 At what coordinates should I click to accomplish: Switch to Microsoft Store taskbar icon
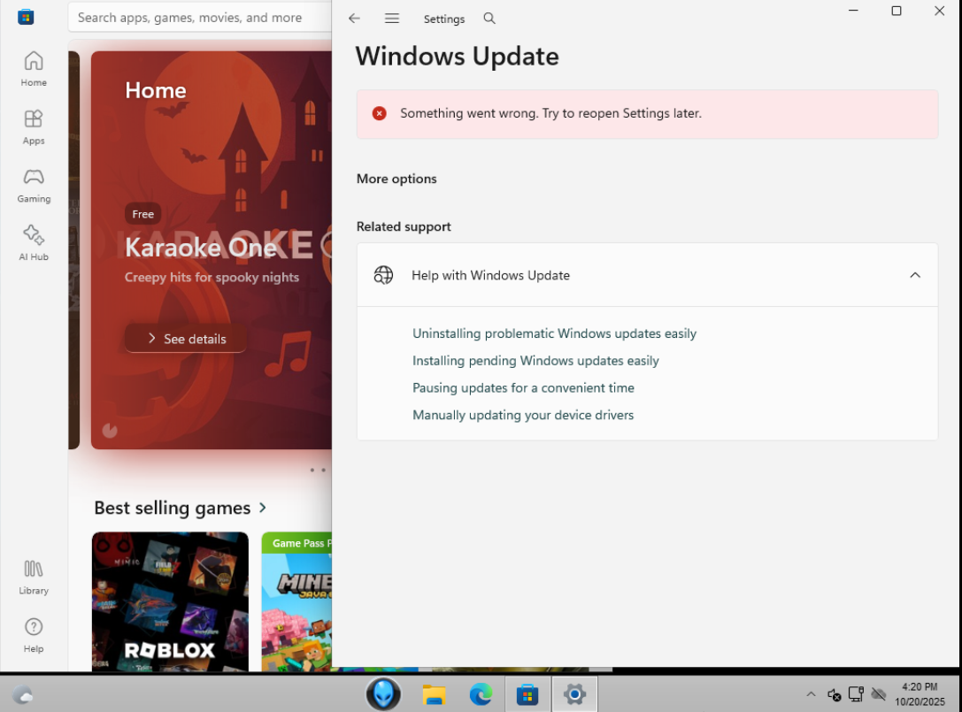527,694
